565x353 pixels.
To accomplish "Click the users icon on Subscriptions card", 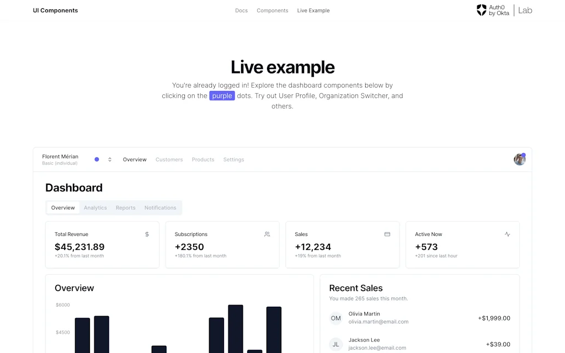I will 266,234.
